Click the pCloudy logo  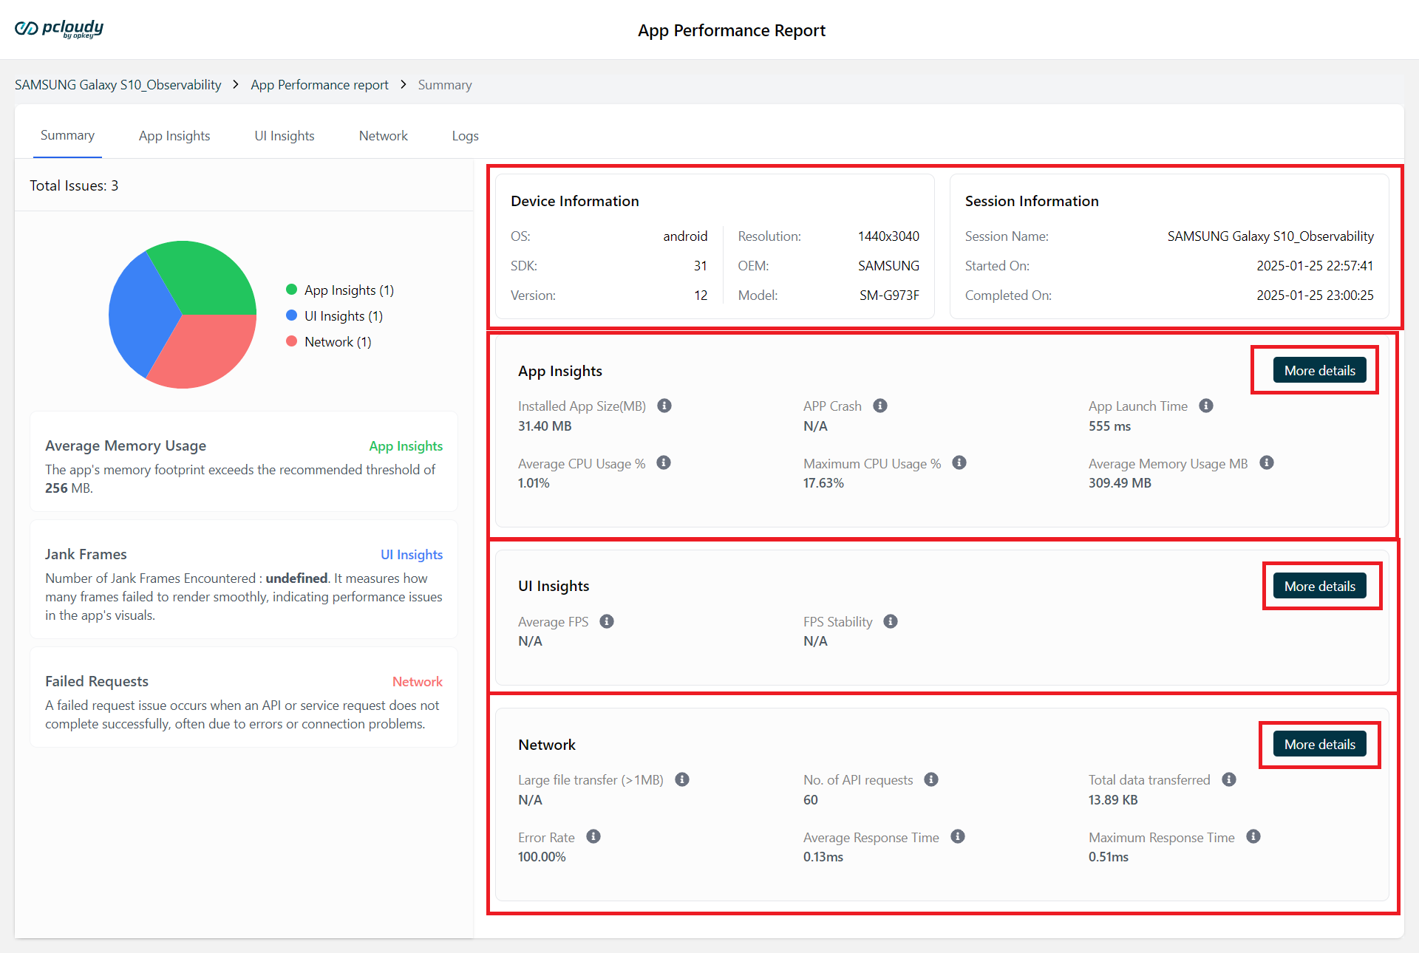tap(59, 29)
